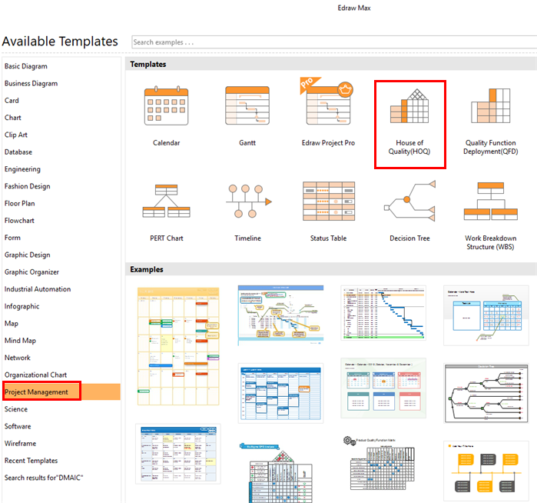This screenshot has width=537, height=503.
Task: Select Business Diagram category
Action: tap(31, 83)
